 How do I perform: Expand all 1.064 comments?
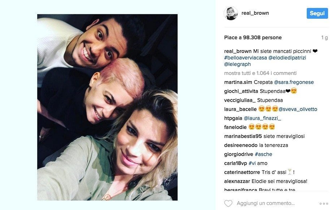[x=260, y=73]
